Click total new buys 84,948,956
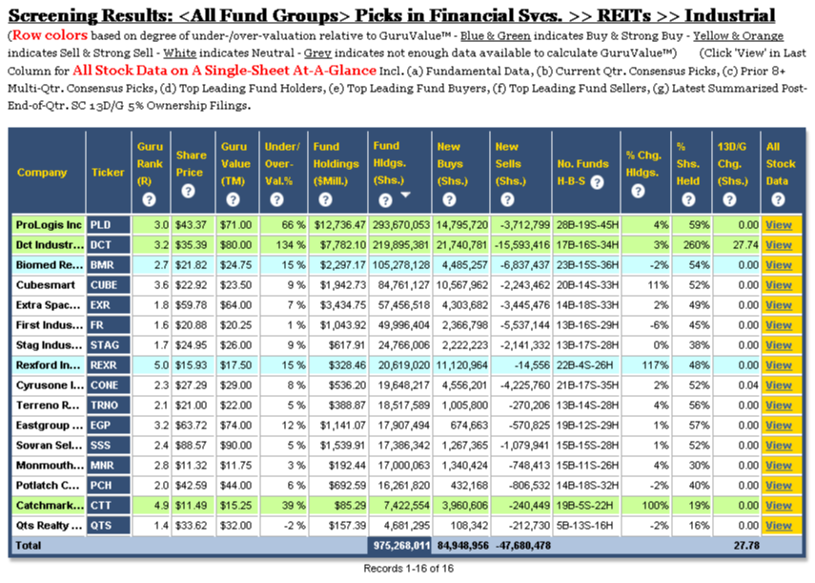Screen dimensions: 815x583 click(x=462, y=546)
